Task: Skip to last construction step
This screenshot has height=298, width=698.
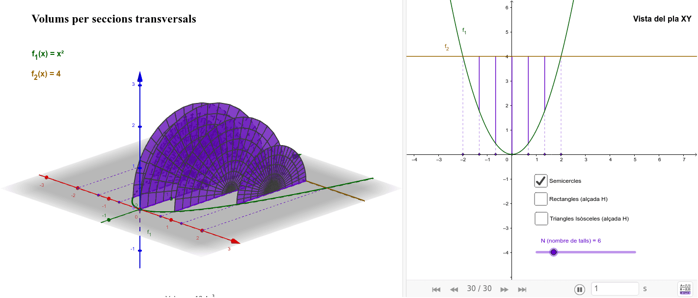Action: pos(522,289)
